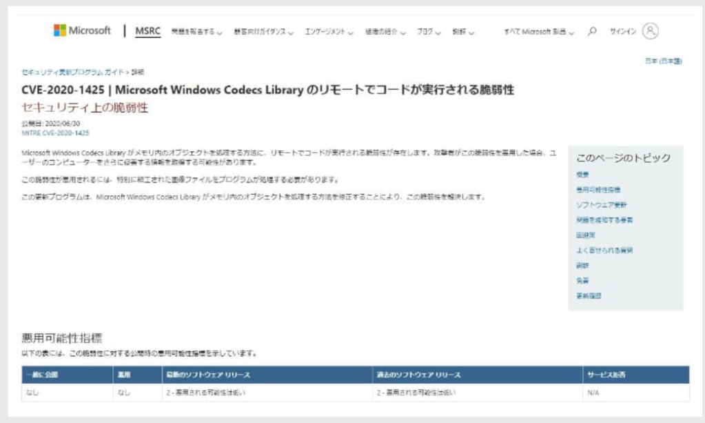Open the エンゲージメント navigation menu
This screenshot has width=705, height=423.
[329, 32]
